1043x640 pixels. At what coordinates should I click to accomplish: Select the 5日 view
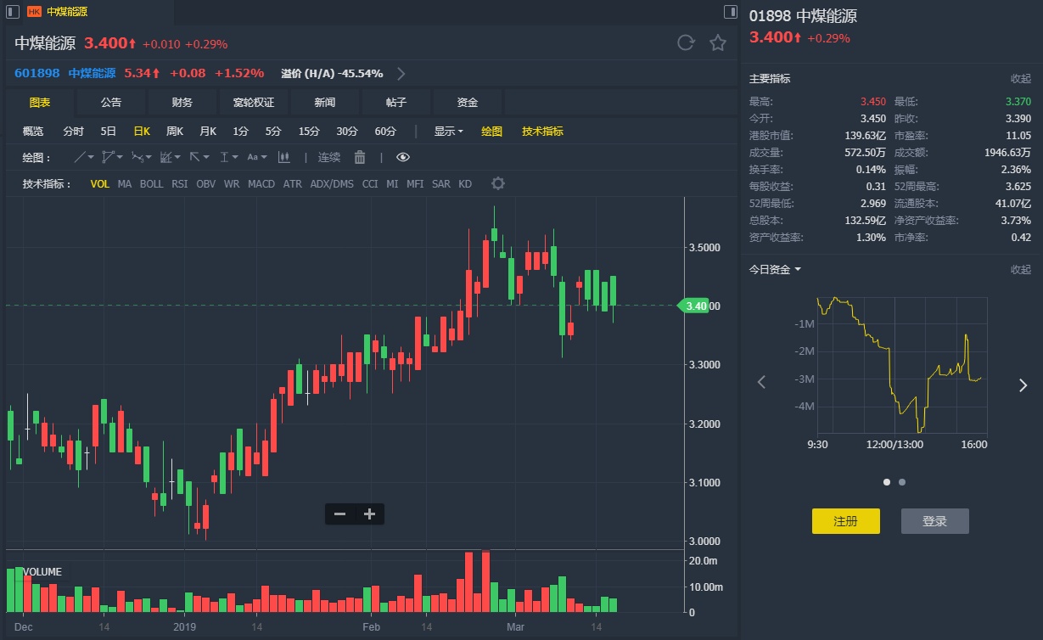point(109,132)
